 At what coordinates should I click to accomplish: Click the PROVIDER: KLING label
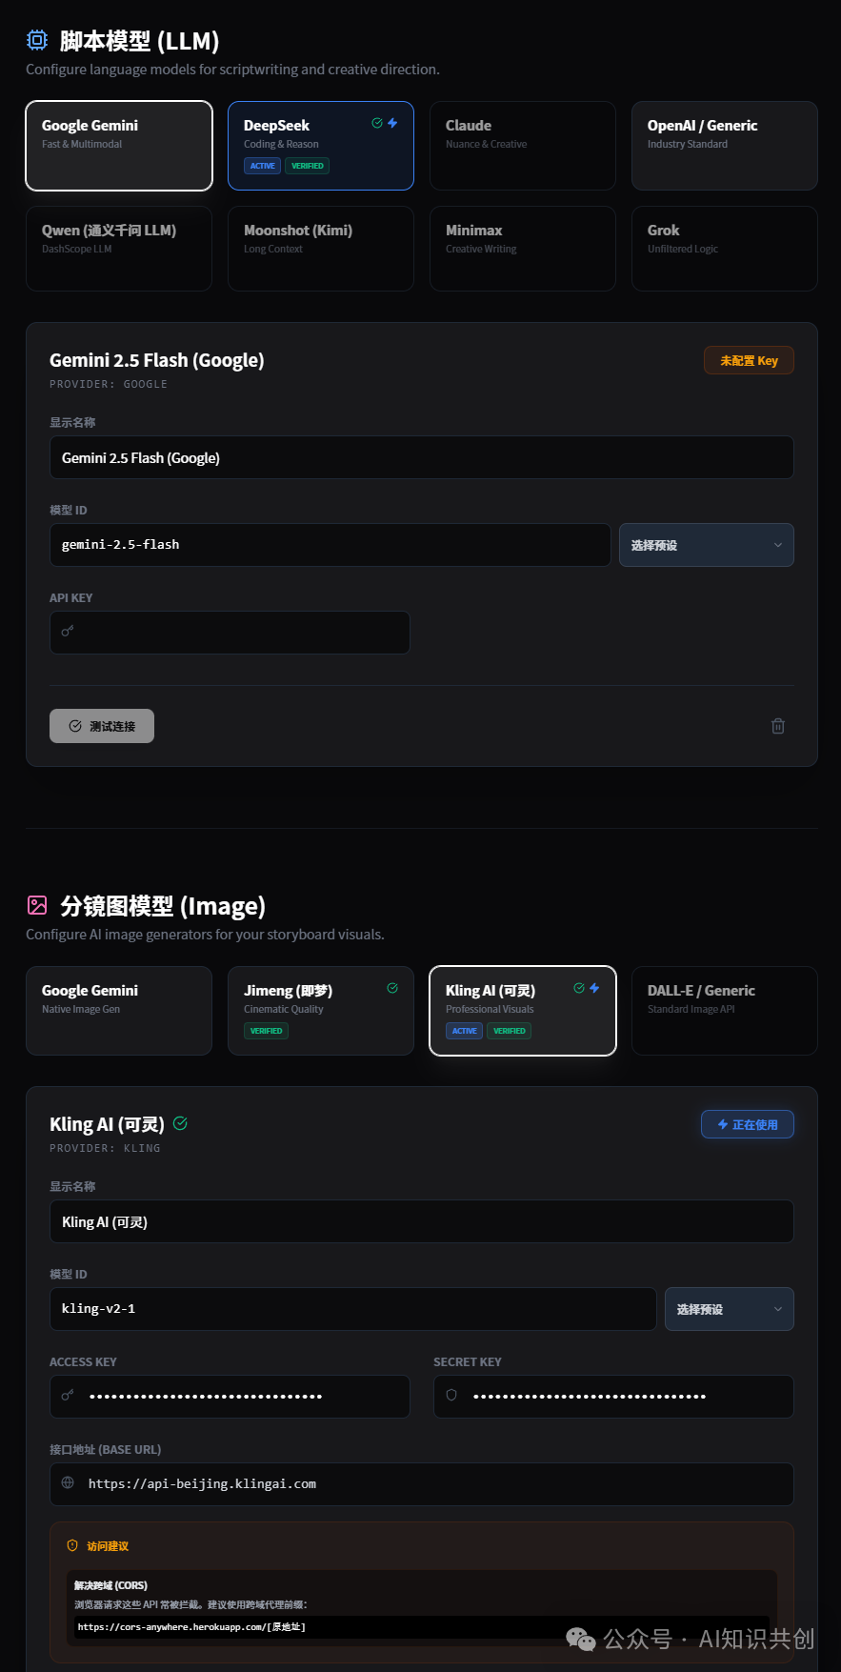105,1148
